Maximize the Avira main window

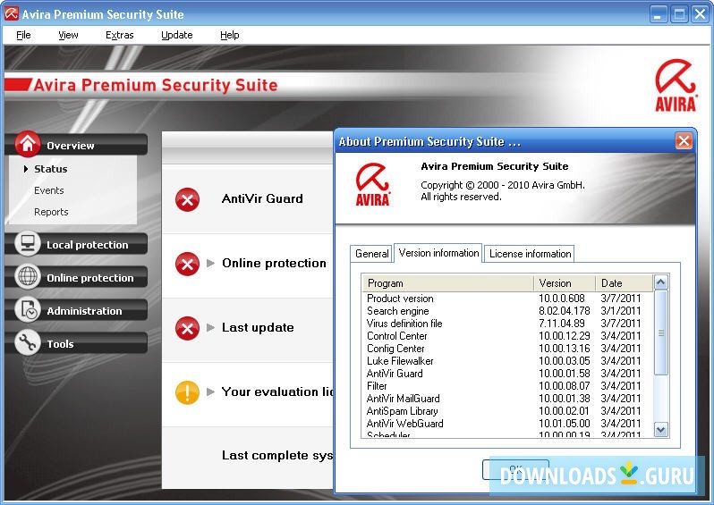pyautogui.click(x=679, y=14)
